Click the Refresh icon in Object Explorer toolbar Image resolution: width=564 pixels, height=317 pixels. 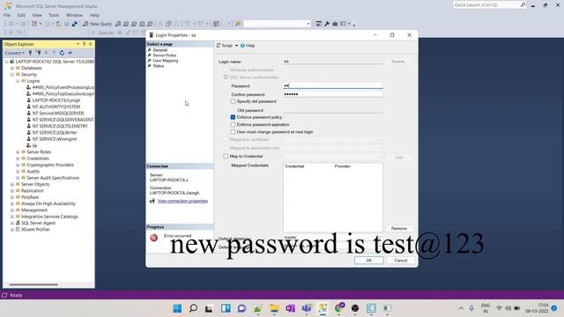point(62,53)
